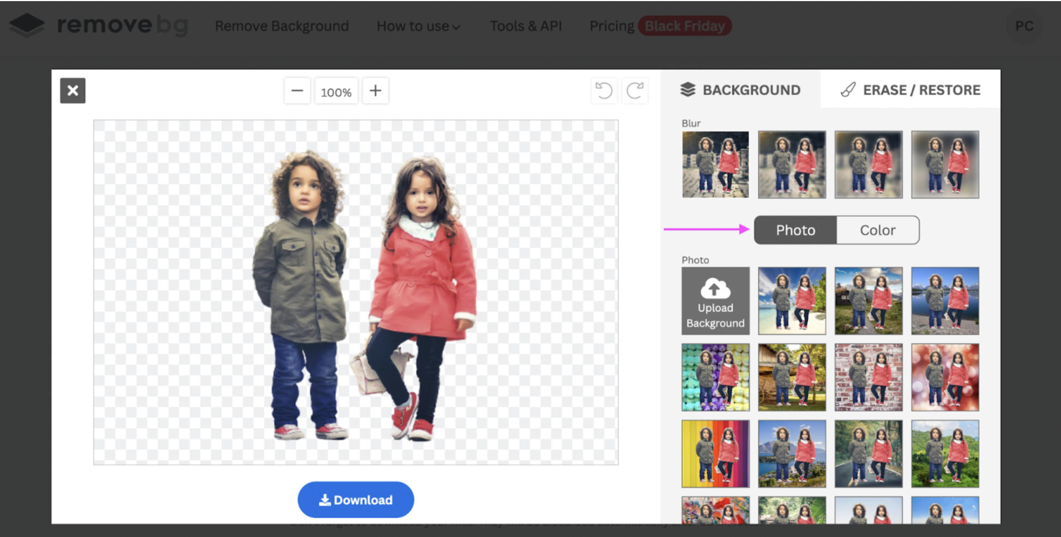Open the Pricing nav link
This screenshot has width=1061, height=537.
tap(612, 26)
